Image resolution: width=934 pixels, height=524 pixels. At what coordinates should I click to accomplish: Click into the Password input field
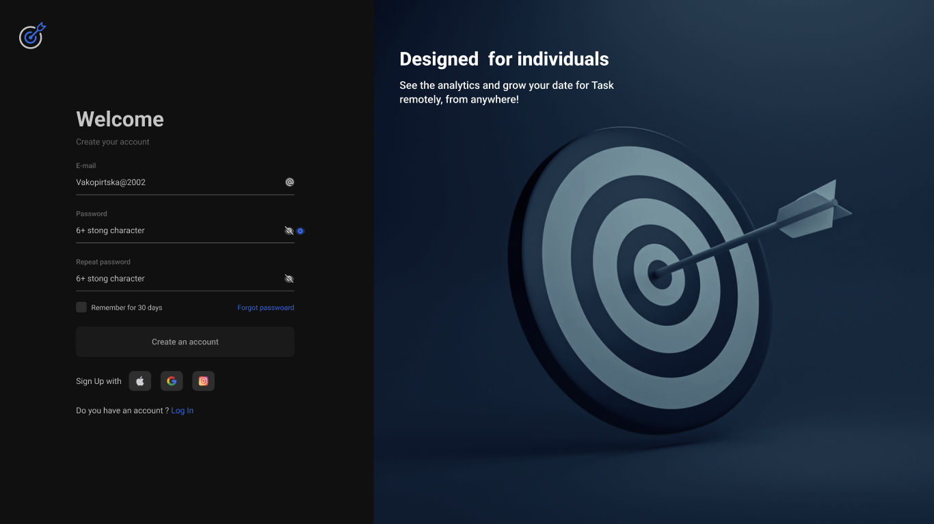(x=171, y=231)
